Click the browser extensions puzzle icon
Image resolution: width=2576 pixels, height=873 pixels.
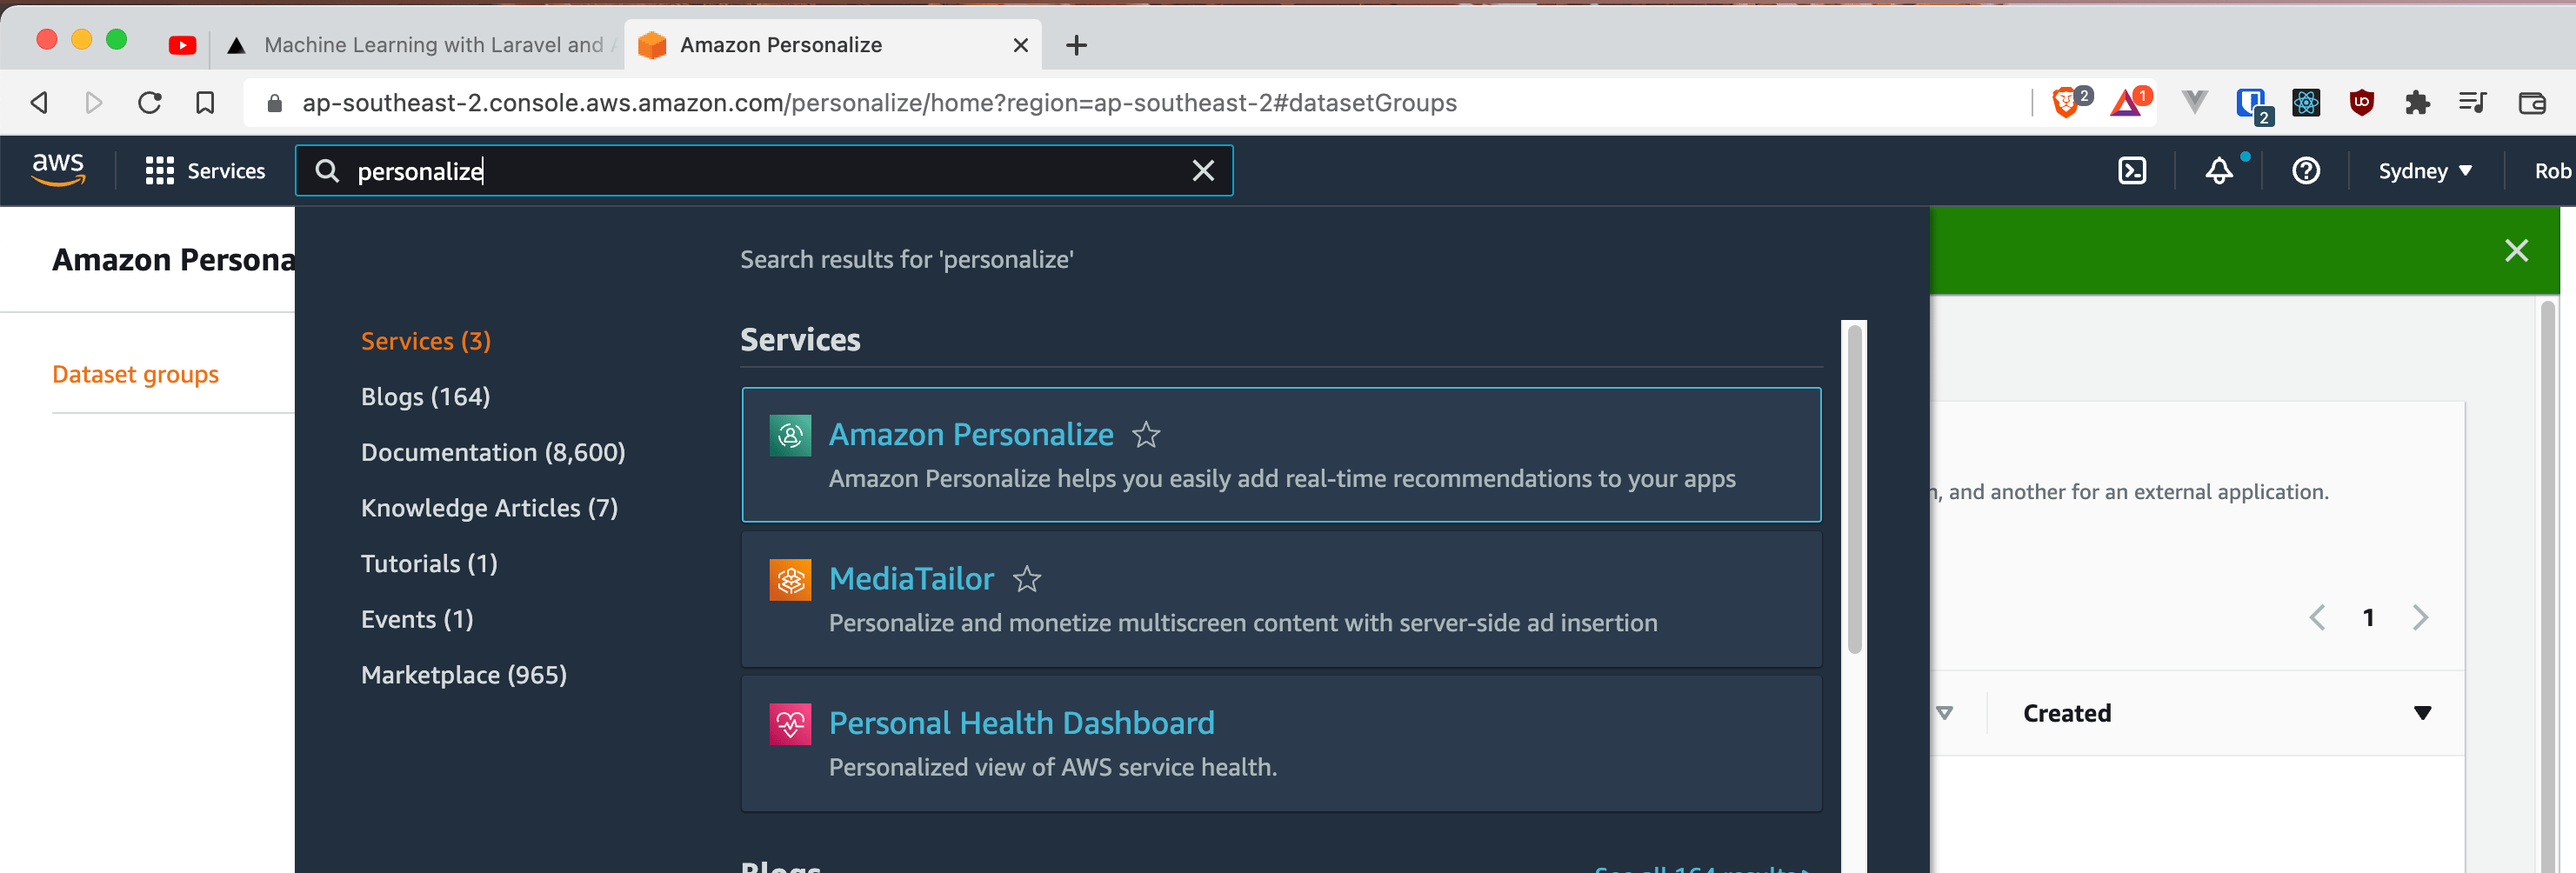tap(2418, 102)
